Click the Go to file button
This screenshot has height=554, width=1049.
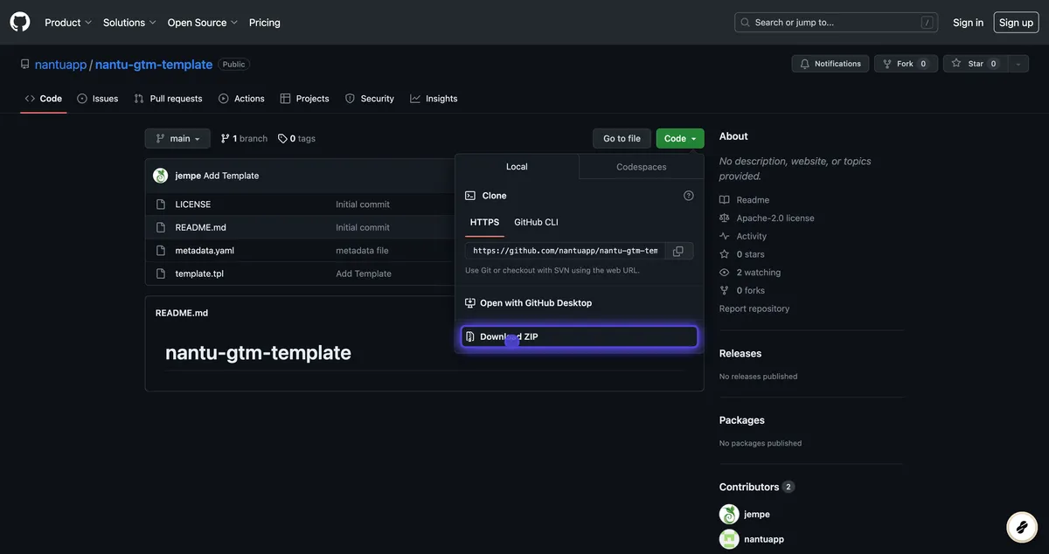coord(622,139)
